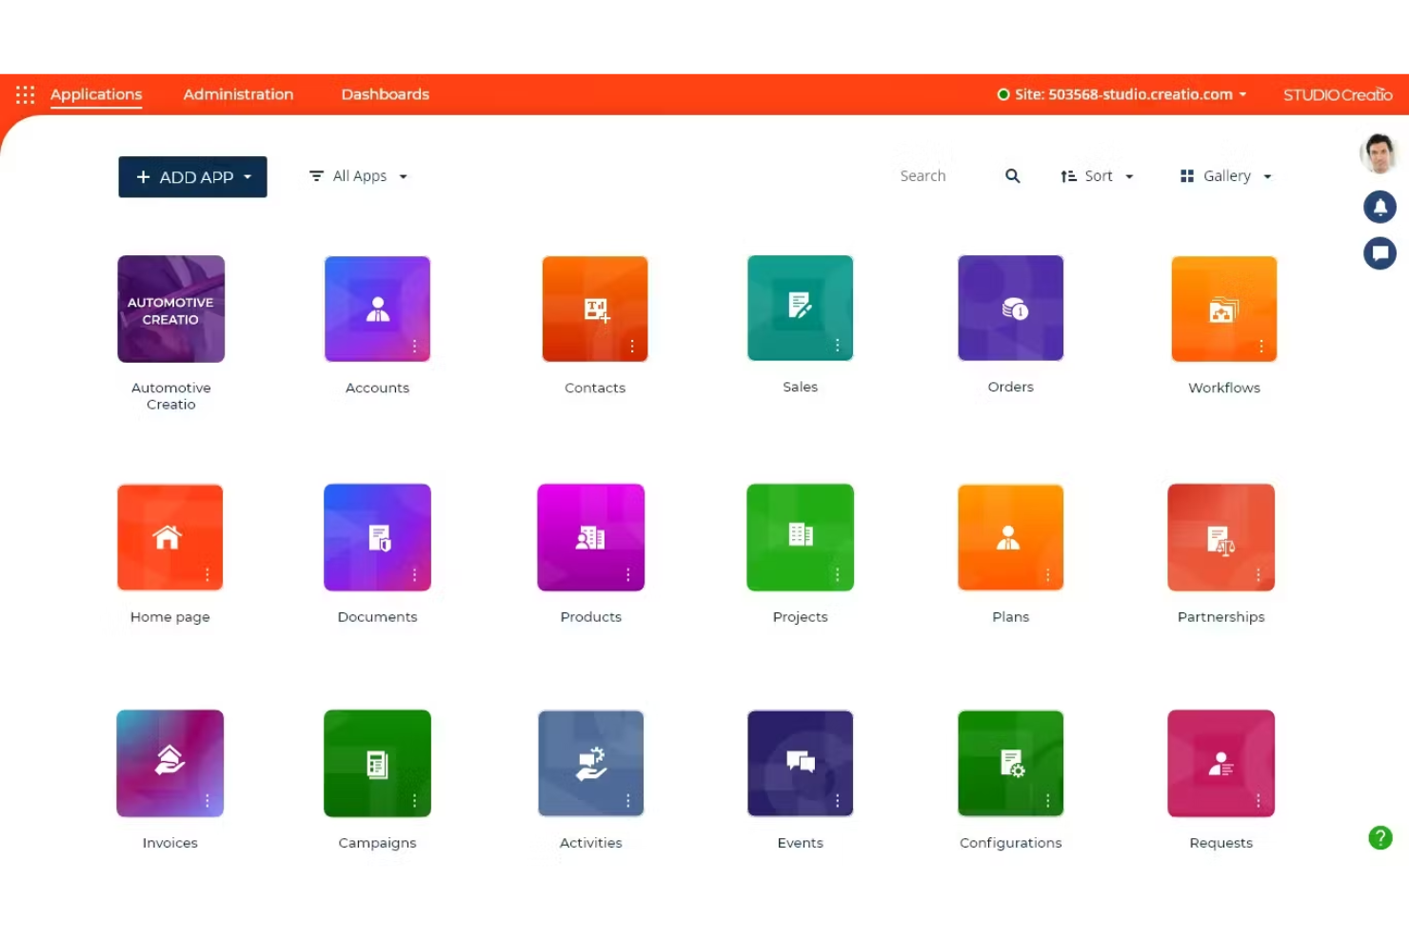The image size is (1409, 940).
Task: Open the green help button
Action: (x=1380, y=838)
